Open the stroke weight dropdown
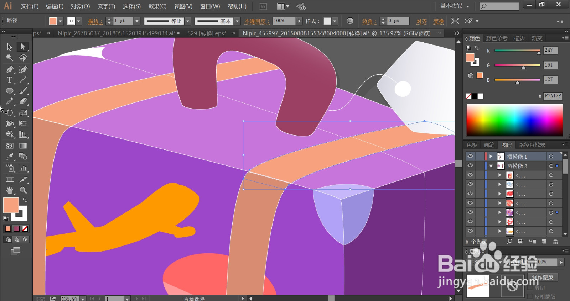This screenshot has height=301, width=570. click(x=137, y=21)
